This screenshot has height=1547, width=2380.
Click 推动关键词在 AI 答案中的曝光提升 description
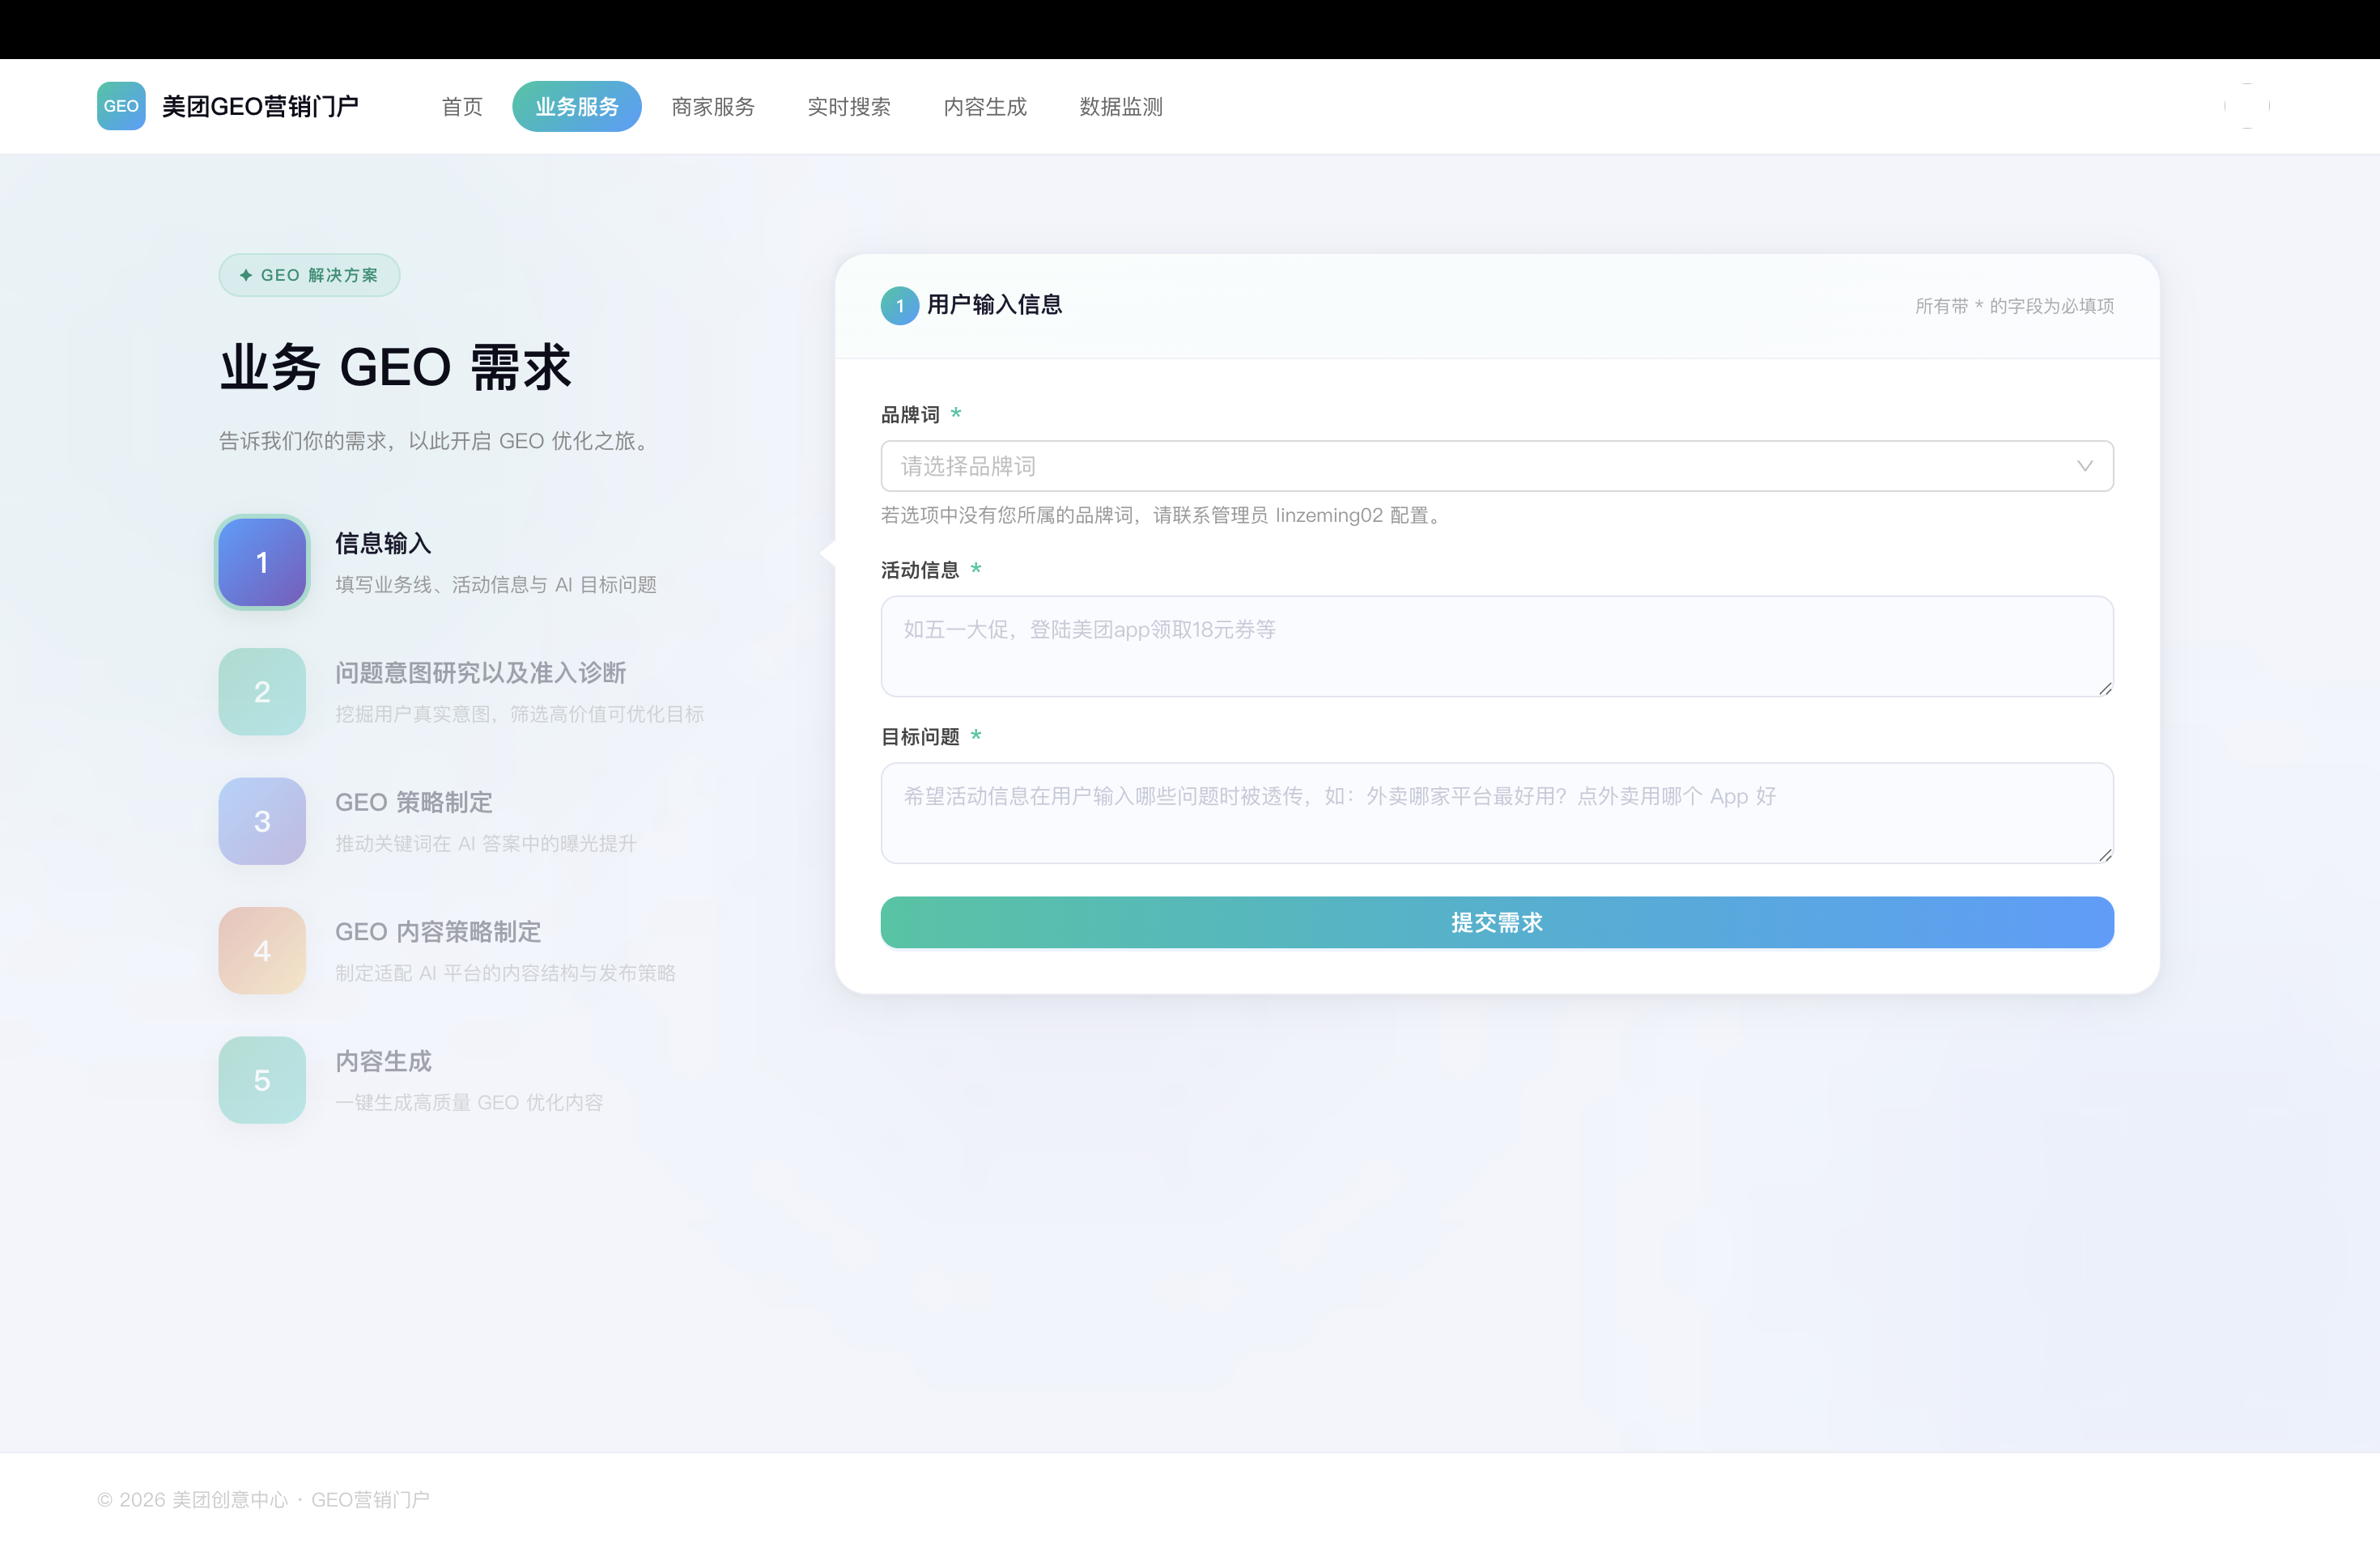[486, 843]
